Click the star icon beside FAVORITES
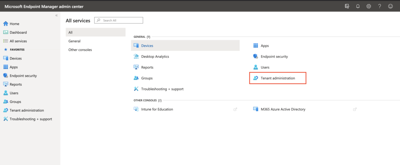This screenshot has width=400, height=165. click(5, 49)
